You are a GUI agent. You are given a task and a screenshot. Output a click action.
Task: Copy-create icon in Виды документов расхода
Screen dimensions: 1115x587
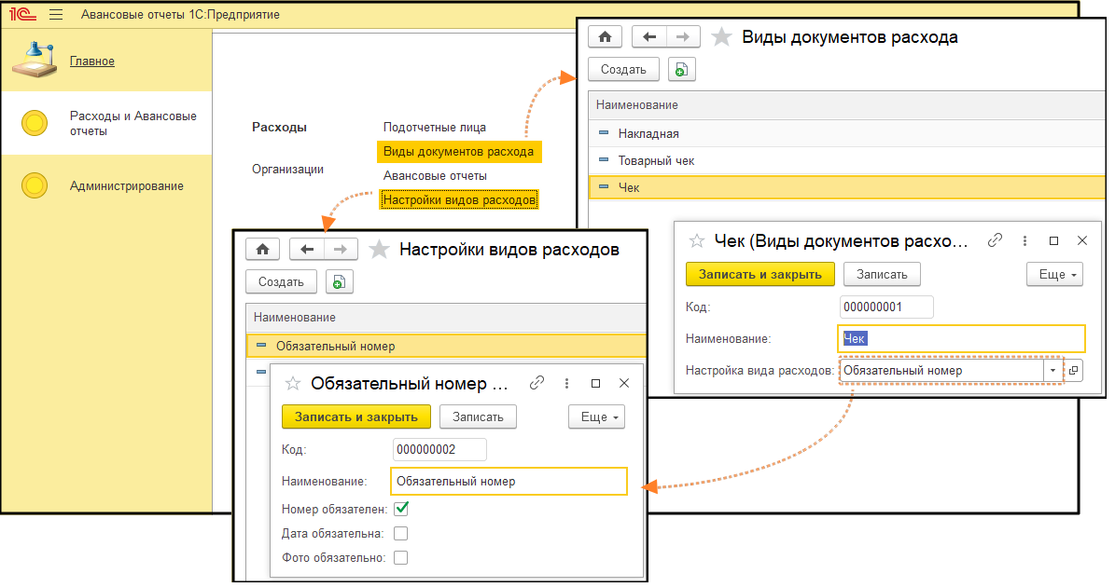(x=681, y=70)
